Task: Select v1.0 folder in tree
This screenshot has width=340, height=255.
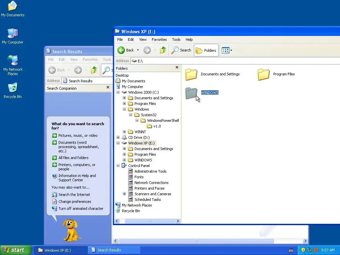Action: pos(157,126)
